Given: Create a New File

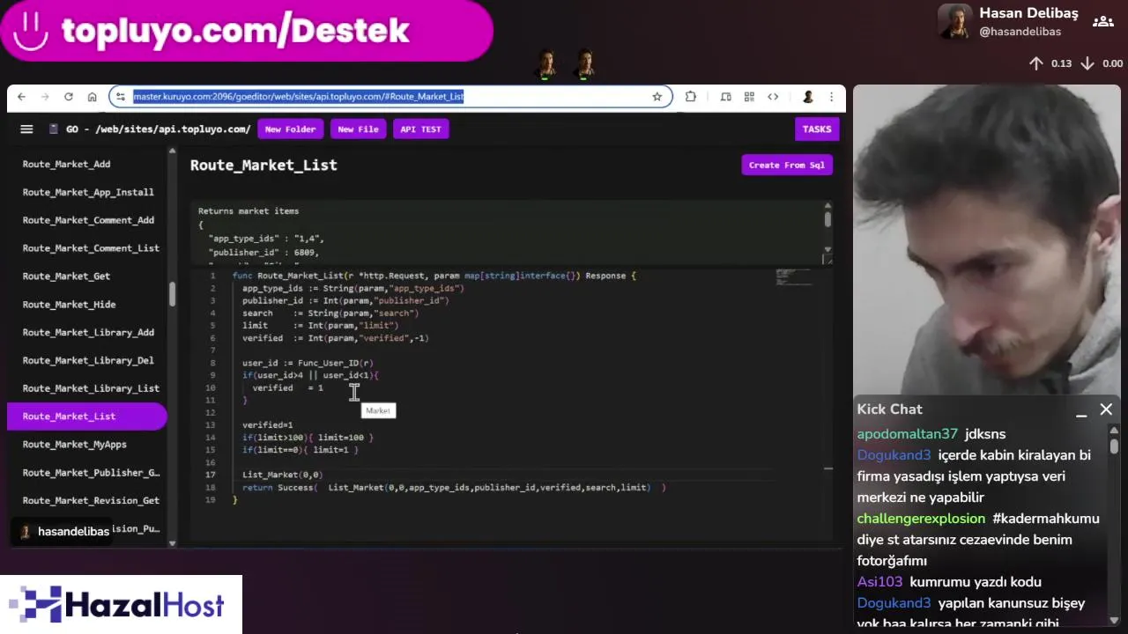Looking at the screenshot, I should click(x=358, y=129).
